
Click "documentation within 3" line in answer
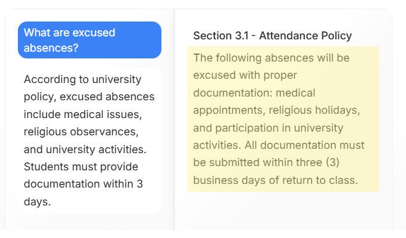tap(83, 184)
